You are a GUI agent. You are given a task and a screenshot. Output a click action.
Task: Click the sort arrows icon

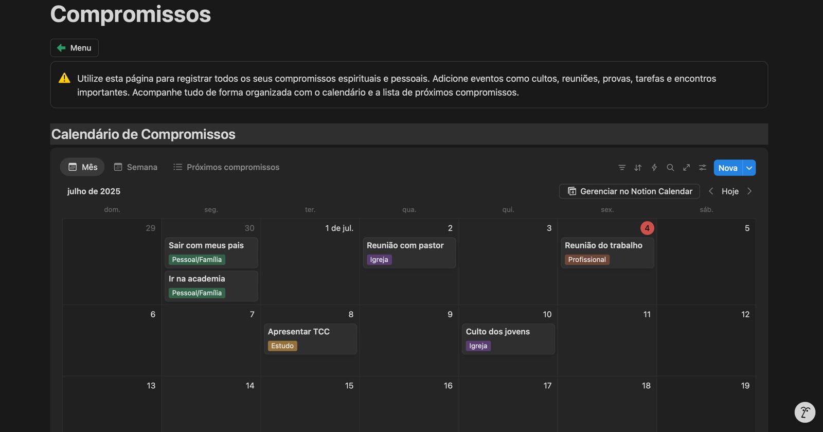(x=638, y=168)
